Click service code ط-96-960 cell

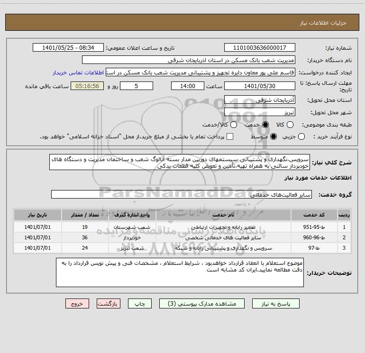click(x=314, y=237)
